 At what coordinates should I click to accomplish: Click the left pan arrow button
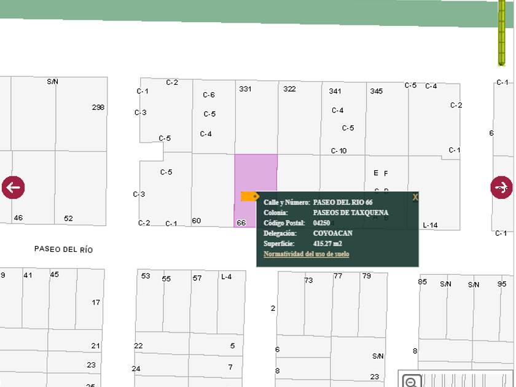pos(13,187)
